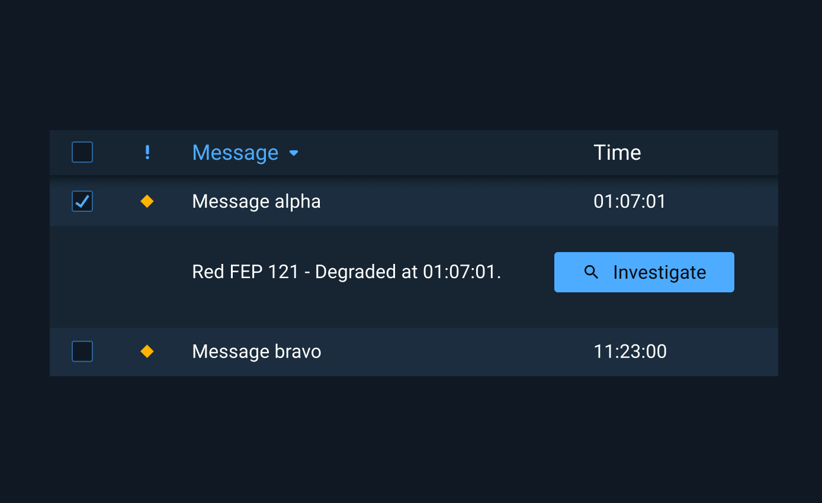The width and height of the screenshot is (822, 503).
Task: Select the 01:07:01 time cell
Action: (x=630, y=202)
